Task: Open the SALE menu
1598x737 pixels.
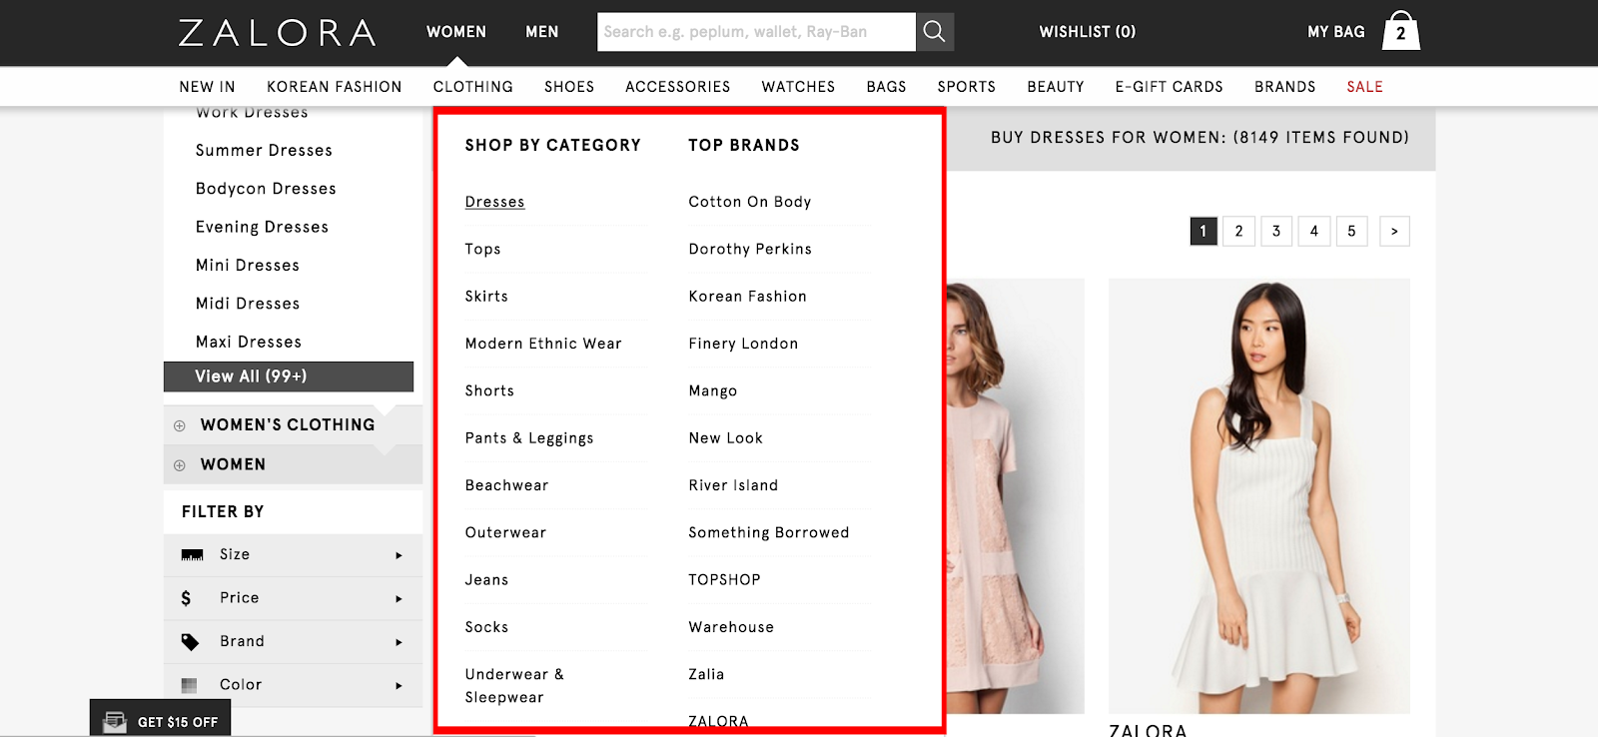Action: [x=1364, y=87]
